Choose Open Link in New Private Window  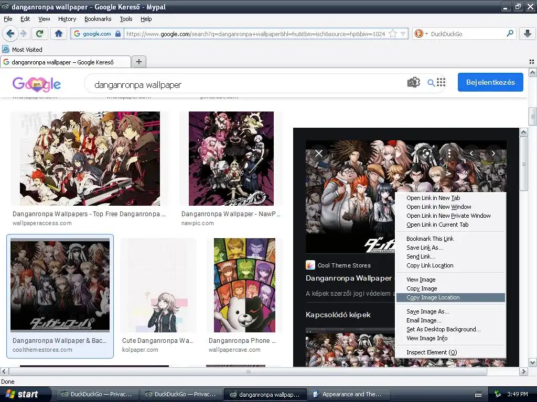450,216
